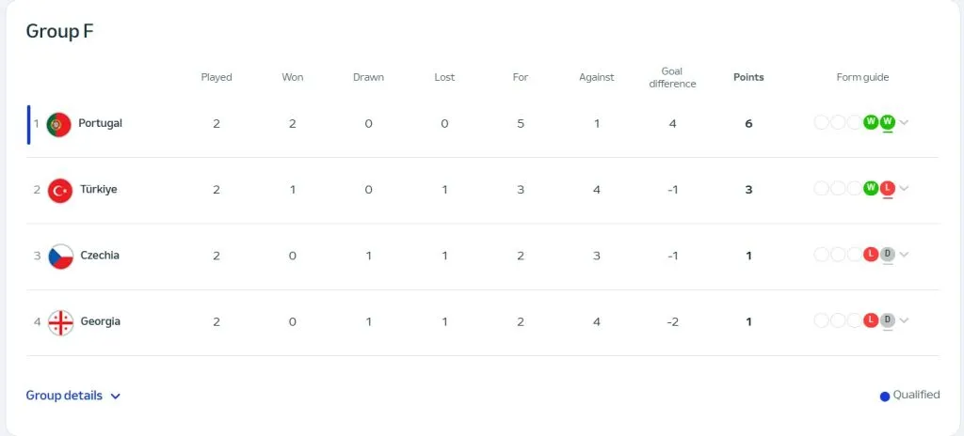Expand Portugal's form guide chevron
This screenshot has width=964, height=436.
(905, 123)
